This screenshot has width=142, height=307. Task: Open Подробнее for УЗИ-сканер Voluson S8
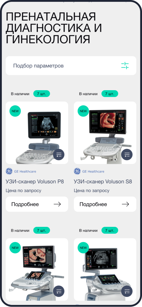click(105, 204)
